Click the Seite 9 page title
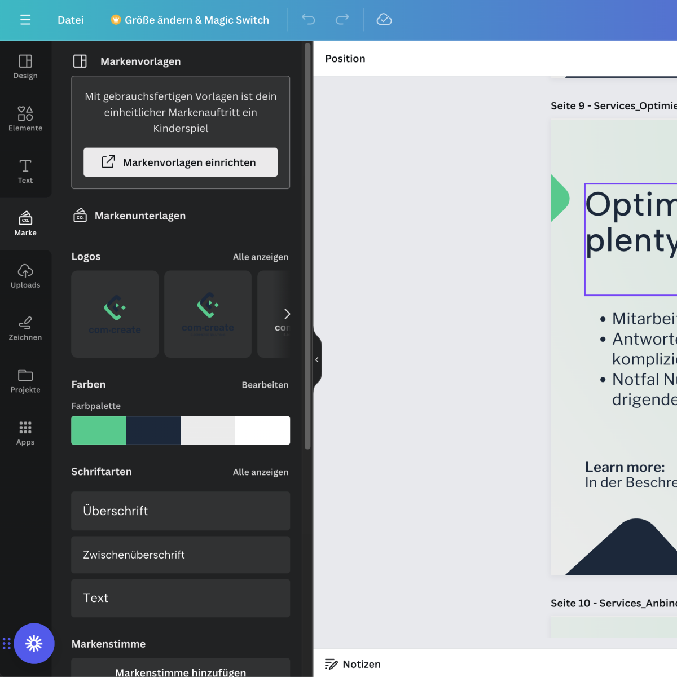 614,106
